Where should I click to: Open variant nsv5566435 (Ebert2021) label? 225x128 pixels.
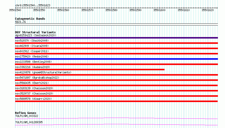pos(32,83)
